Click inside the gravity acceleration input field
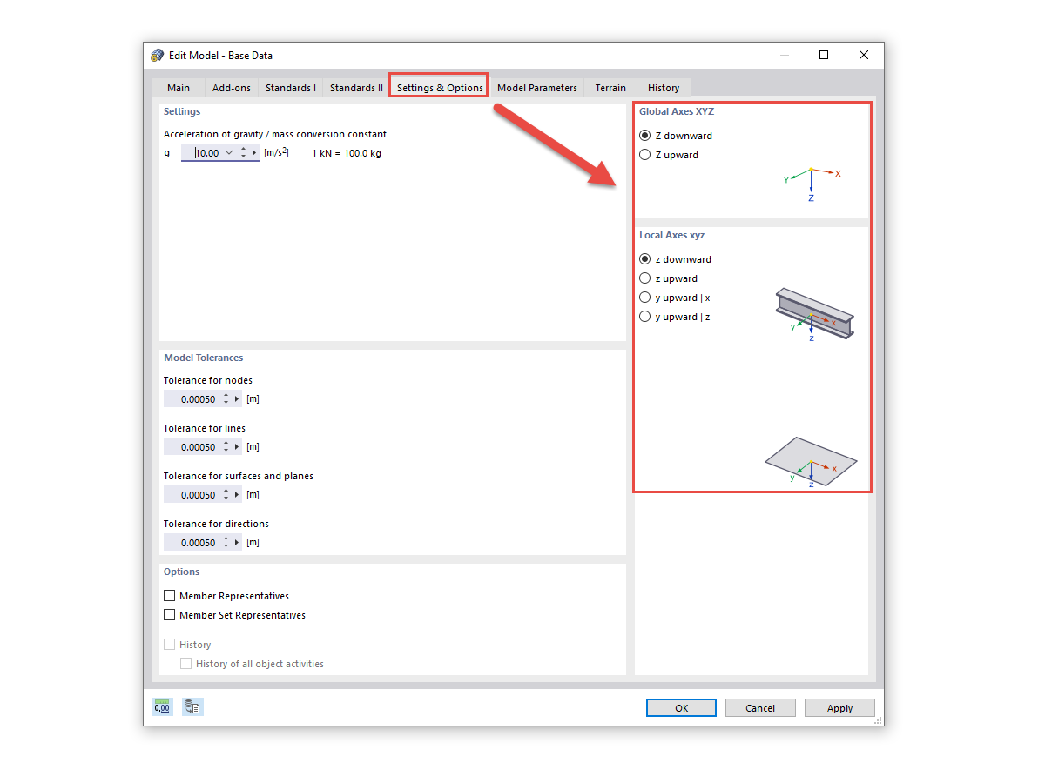Image resolution: width=1045 pixels, height=783 pixels. coord(205,152)
